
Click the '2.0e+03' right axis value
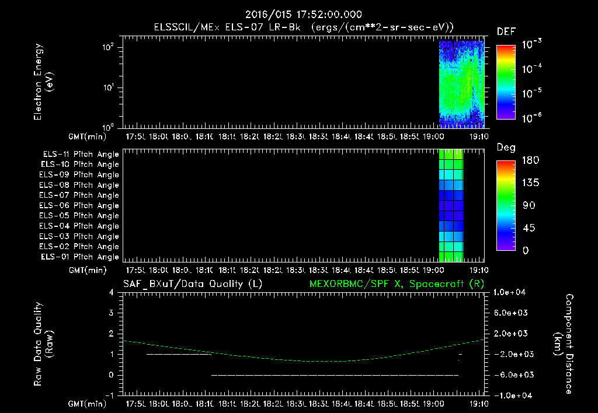click(510, 334)
